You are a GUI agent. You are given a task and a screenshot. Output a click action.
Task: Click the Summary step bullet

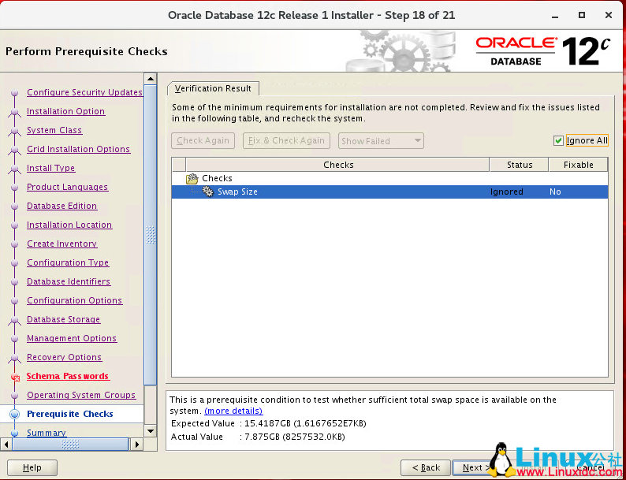(15, 433)
